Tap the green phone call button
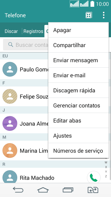This screenshot has width=111, height=197. tap(94, 178)
